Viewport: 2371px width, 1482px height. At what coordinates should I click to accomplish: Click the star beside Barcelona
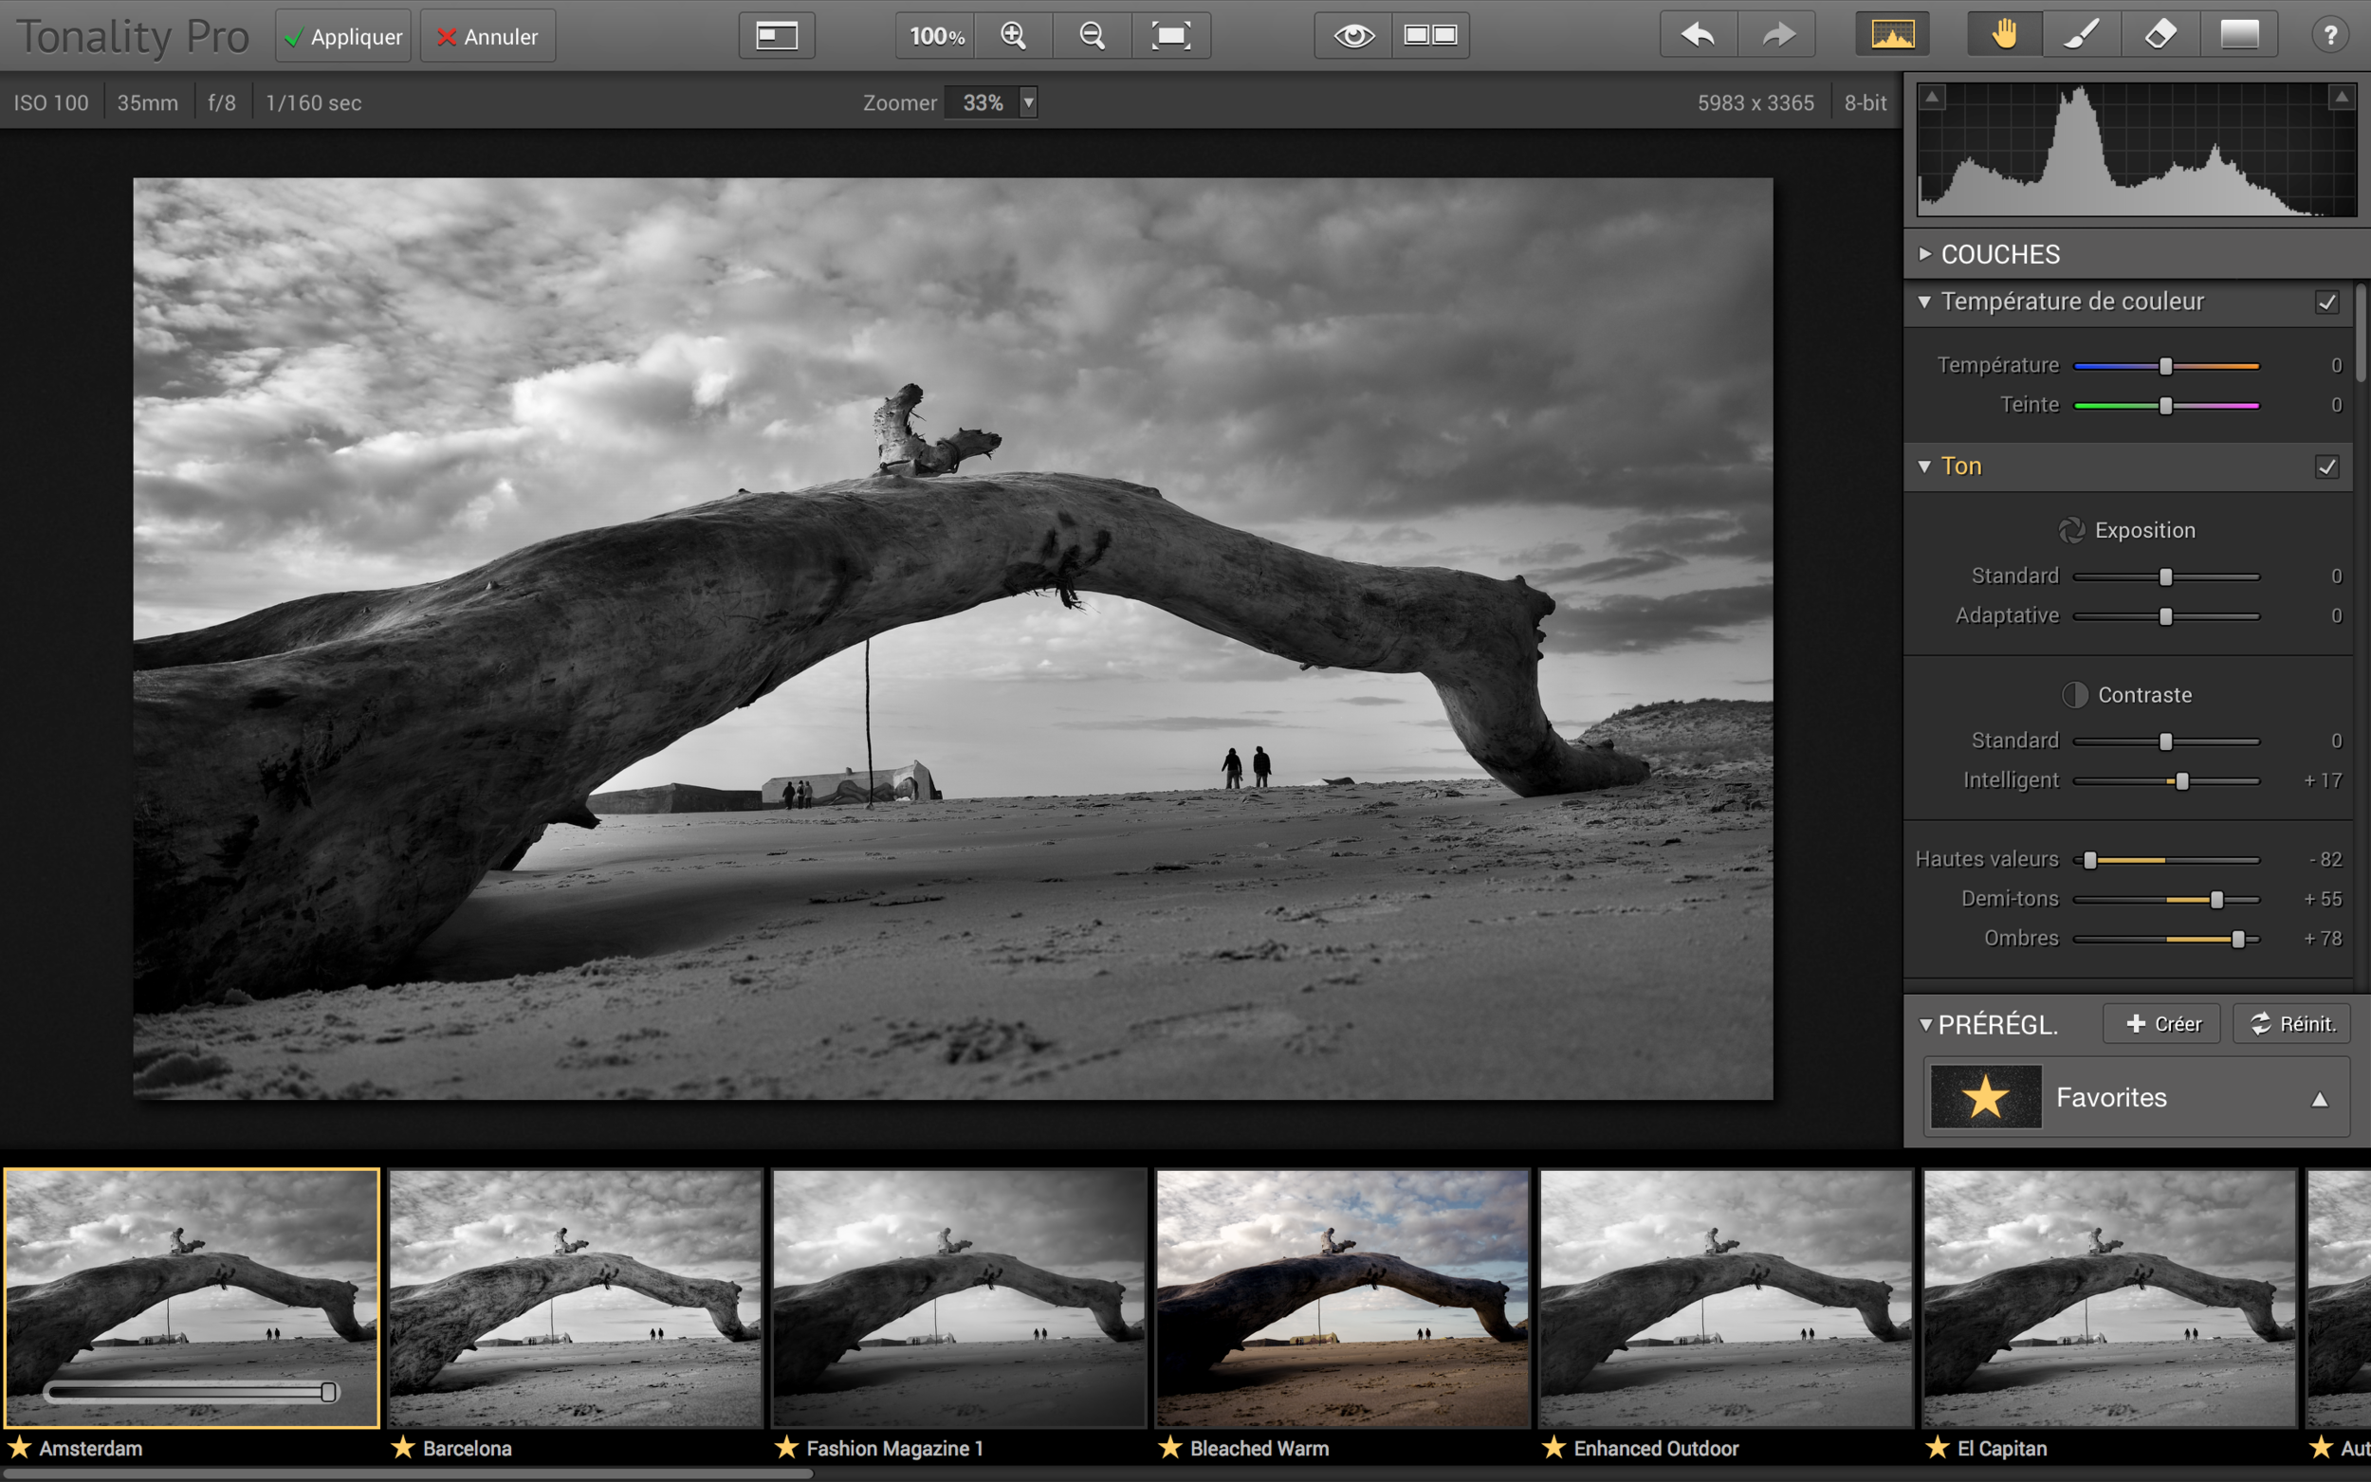click(x=403, y=1448)
